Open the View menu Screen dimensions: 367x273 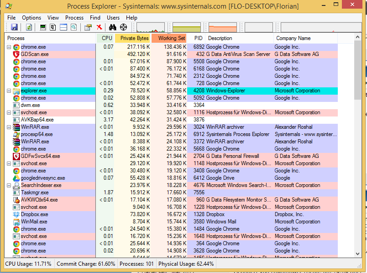[x=53, y=18]
